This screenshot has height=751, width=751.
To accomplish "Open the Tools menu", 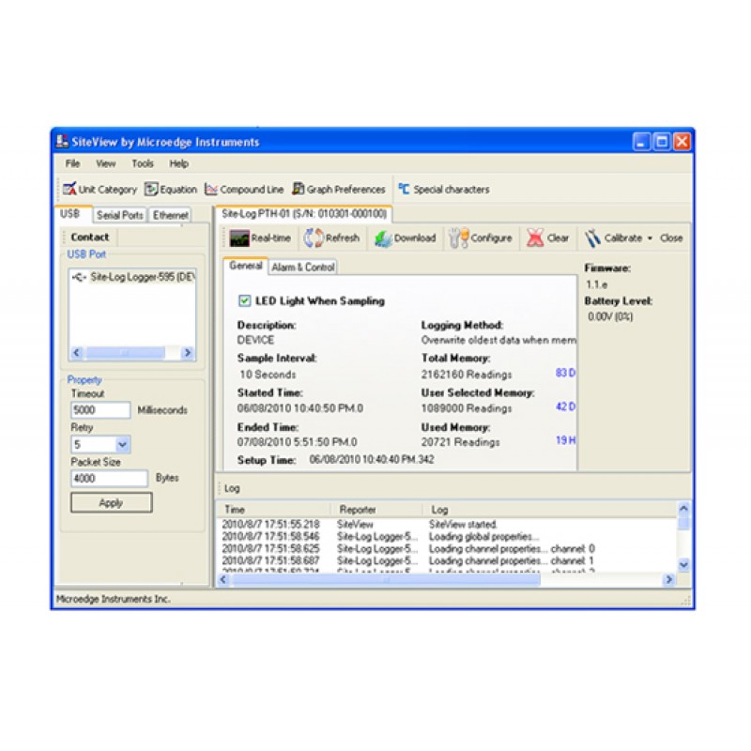I will 141,162.
